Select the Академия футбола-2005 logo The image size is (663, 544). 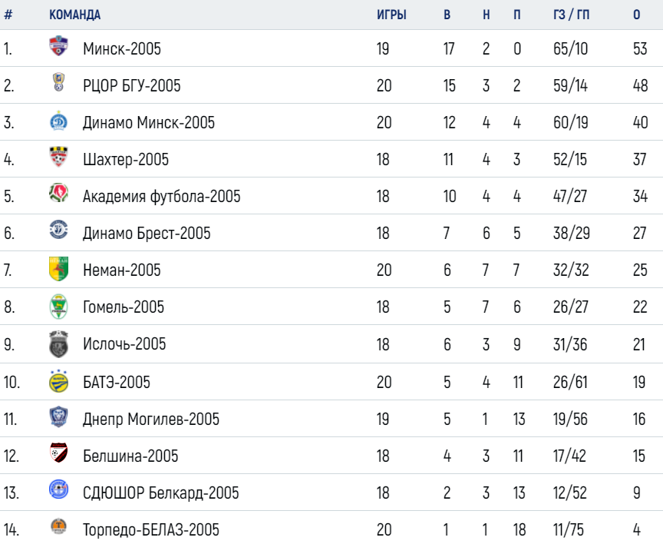coord(59,193)
